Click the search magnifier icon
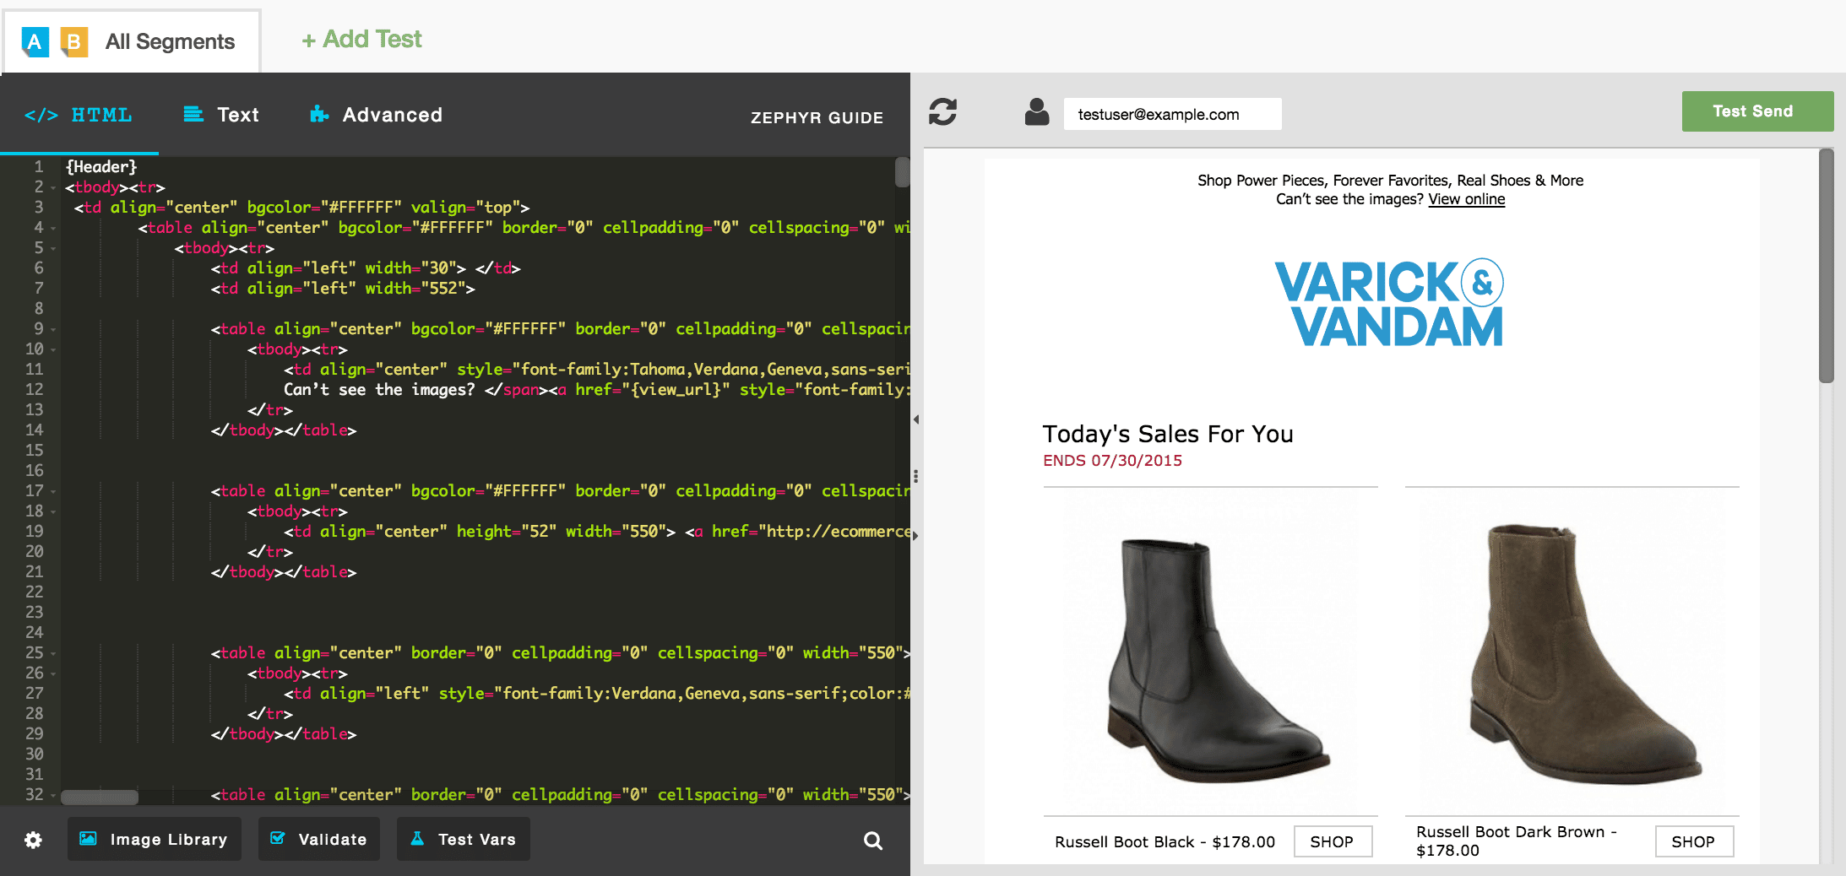This screenshot has width=1846, height=876. tap(873, 841)
